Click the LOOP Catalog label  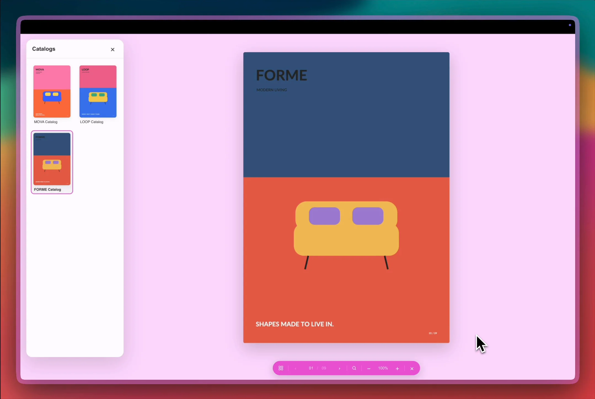point(92,122)
